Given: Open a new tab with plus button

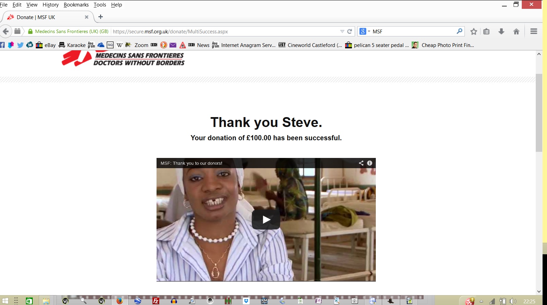Looking at the screenshot, I should 101,17.
